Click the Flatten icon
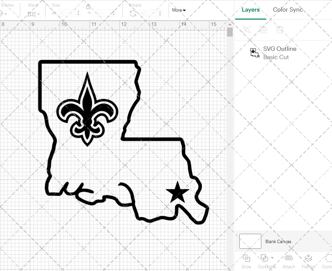Screen dimensions: 332x271 tap(308, 258)
